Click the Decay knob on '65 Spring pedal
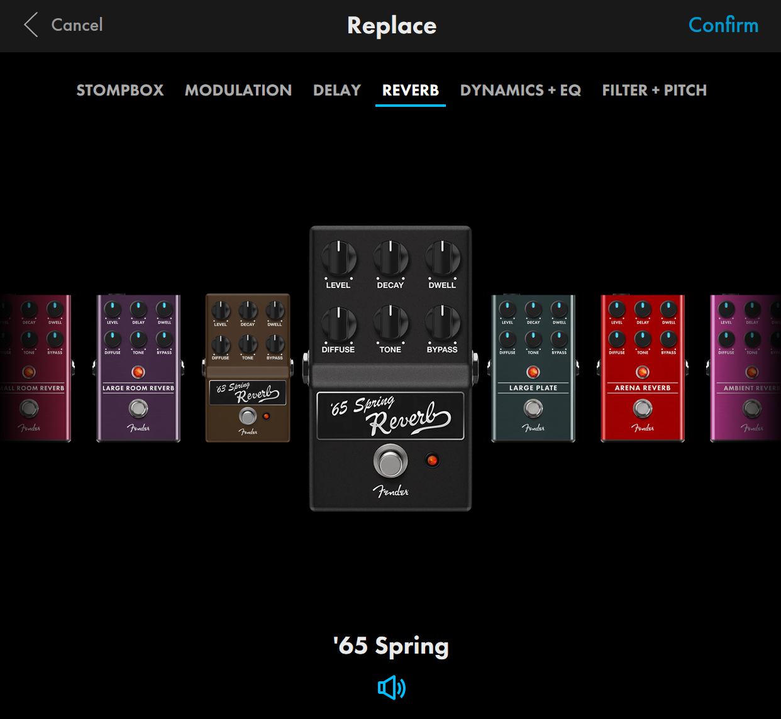 390,258
